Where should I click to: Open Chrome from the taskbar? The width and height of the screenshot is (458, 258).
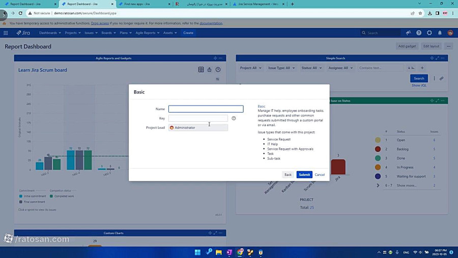point(240,252)
